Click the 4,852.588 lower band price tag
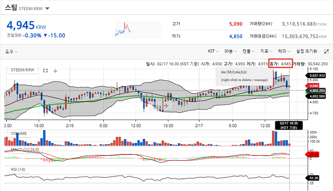The height and width of the screenshot is (191, 333). (x=315, y=96)
